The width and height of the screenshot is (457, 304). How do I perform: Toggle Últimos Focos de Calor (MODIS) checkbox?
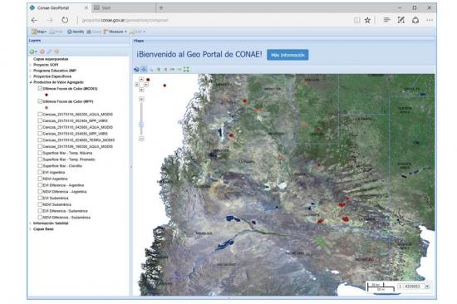pos(40,88)
